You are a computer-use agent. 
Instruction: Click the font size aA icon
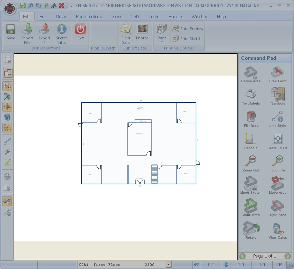coord(53,6)
